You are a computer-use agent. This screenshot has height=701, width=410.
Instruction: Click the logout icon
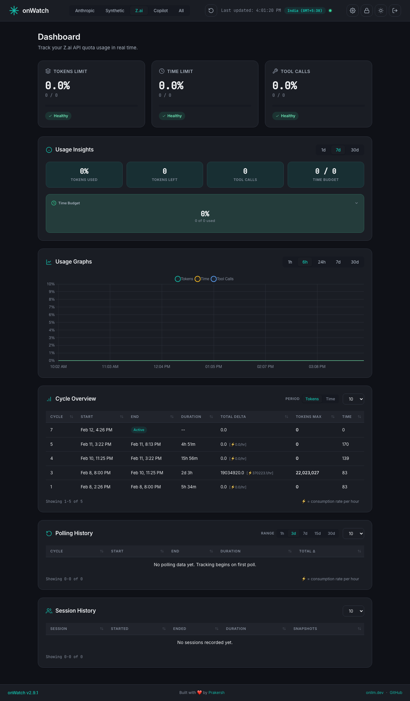(395, 11)
